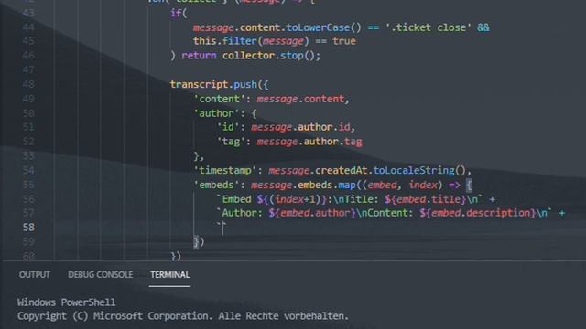Click the '.ticket close' string literal

[x=429, y=27]
